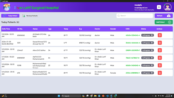The image size is (174, 98).
Task: Click Female gender cell
Action: tap(113, 73)
